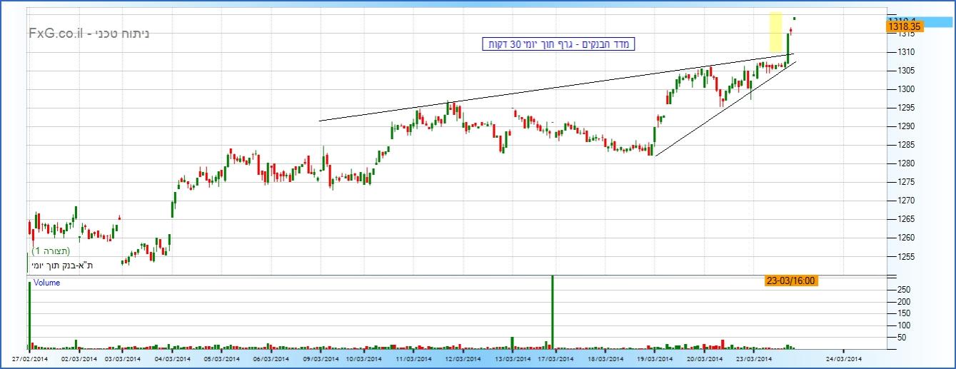Click the 1300 level on price axis
956x369 pixels.
click(x=897, y=89)
